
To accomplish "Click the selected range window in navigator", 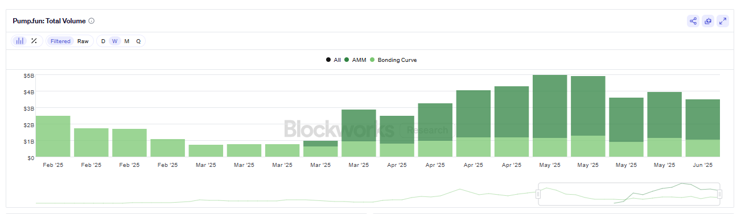I will click(x=629, y=194).
